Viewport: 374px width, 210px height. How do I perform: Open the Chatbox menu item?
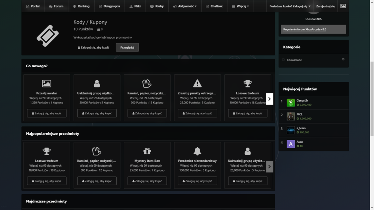point(214,6)
